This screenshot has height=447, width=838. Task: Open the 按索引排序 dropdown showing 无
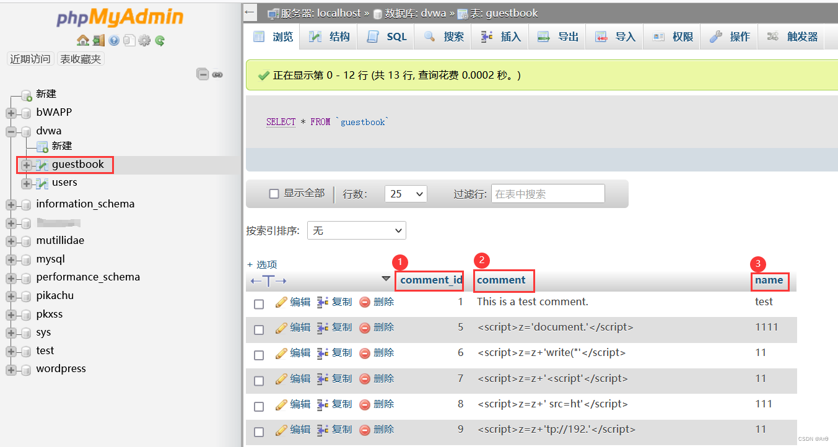point(357,230)
